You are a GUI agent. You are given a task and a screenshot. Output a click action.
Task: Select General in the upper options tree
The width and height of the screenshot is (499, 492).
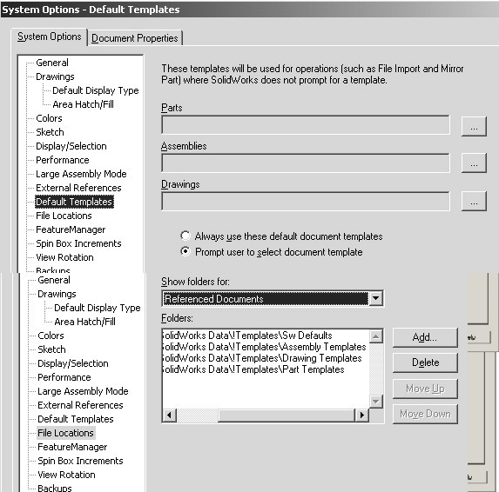pyautogui.click(x=52, y=63)
